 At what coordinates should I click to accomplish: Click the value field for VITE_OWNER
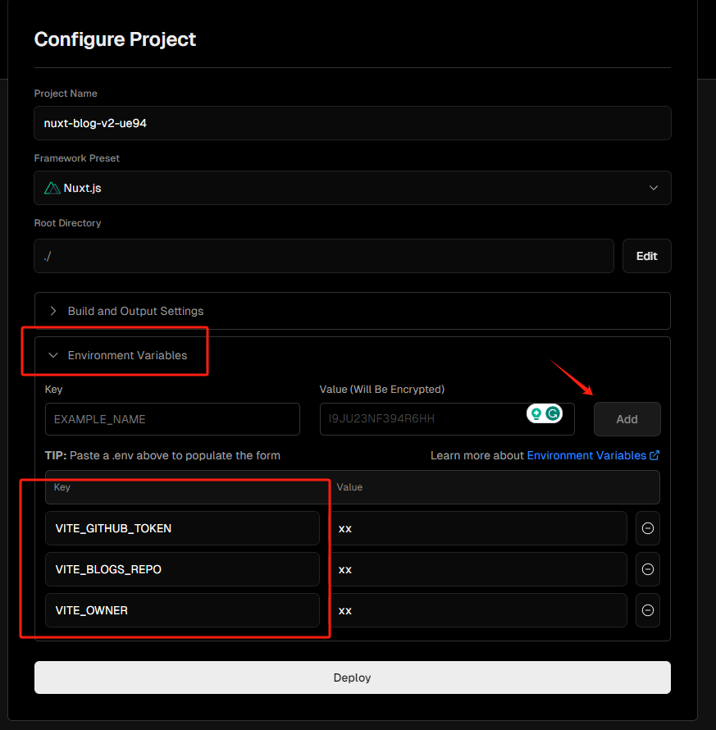479,610
